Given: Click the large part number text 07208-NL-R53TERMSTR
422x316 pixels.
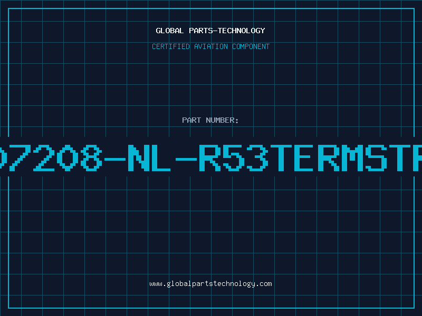Looking at the screenshot, I should point(211,158).
